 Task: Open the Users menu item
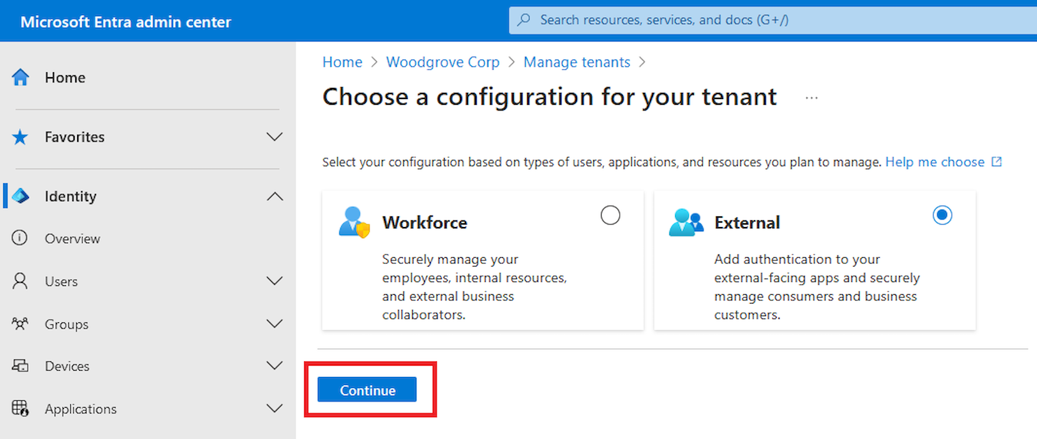[61, 281]
